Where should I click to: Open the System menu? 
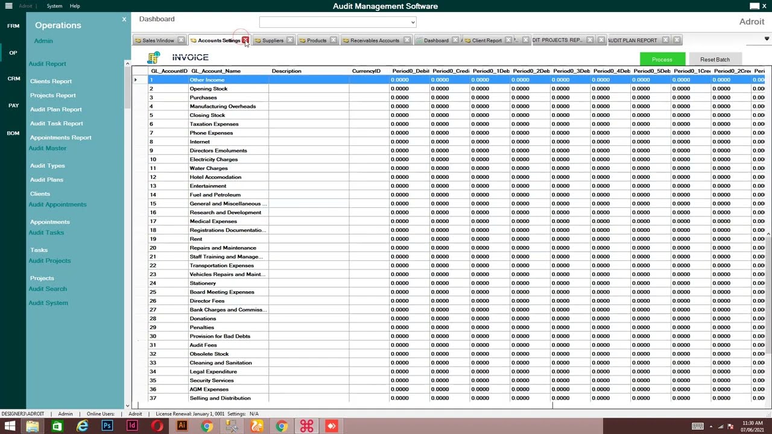pos(54,6)
